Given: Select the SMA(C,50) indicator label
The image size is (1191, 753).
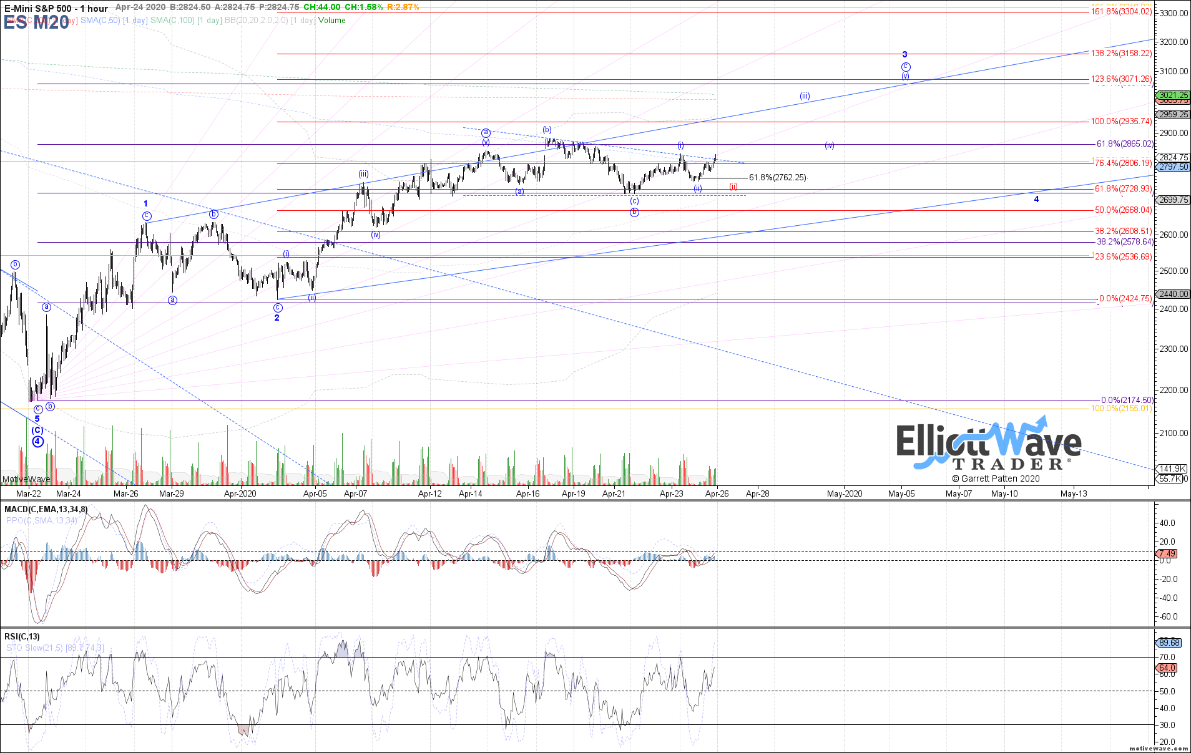Looking at the screenshot, I should 100,21.
